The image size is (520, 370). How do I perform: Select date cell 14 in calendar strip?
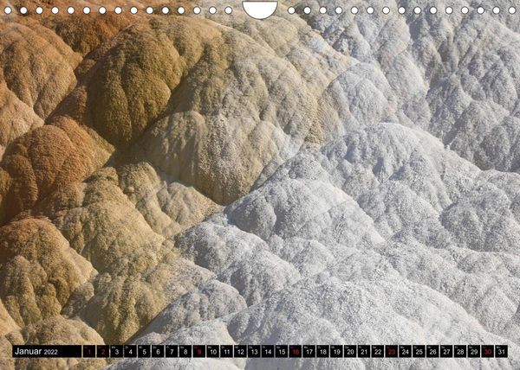[268, 352]
